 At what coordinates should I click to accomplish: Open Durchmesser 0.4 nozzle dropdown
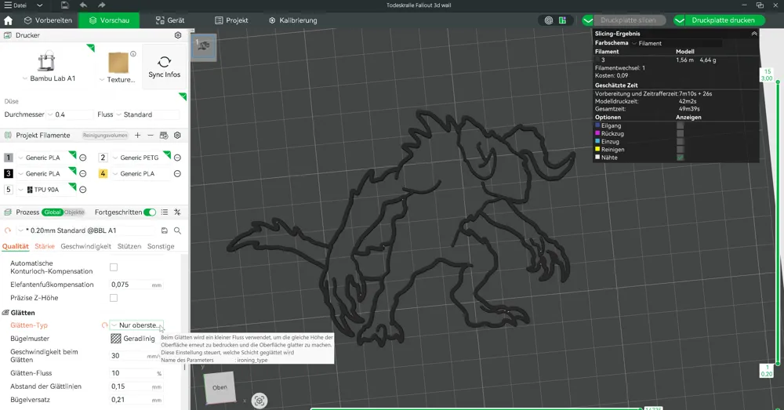click(x=70, y=114)
